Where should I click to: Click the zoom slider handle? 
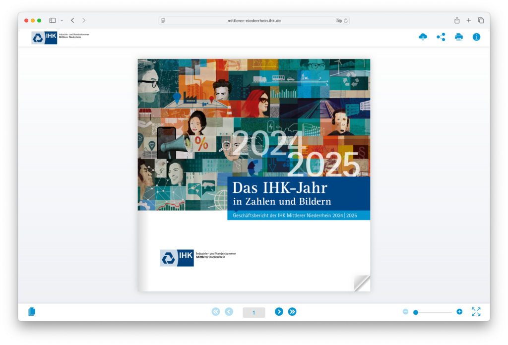pos(416,312)
